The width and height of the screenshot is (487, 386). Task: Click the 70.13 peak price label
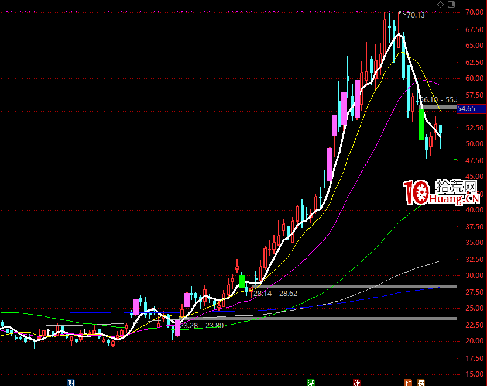416,15
